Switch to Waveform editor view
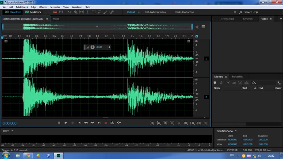The width and height of the screenshot is (283, 159). (13, 12)
